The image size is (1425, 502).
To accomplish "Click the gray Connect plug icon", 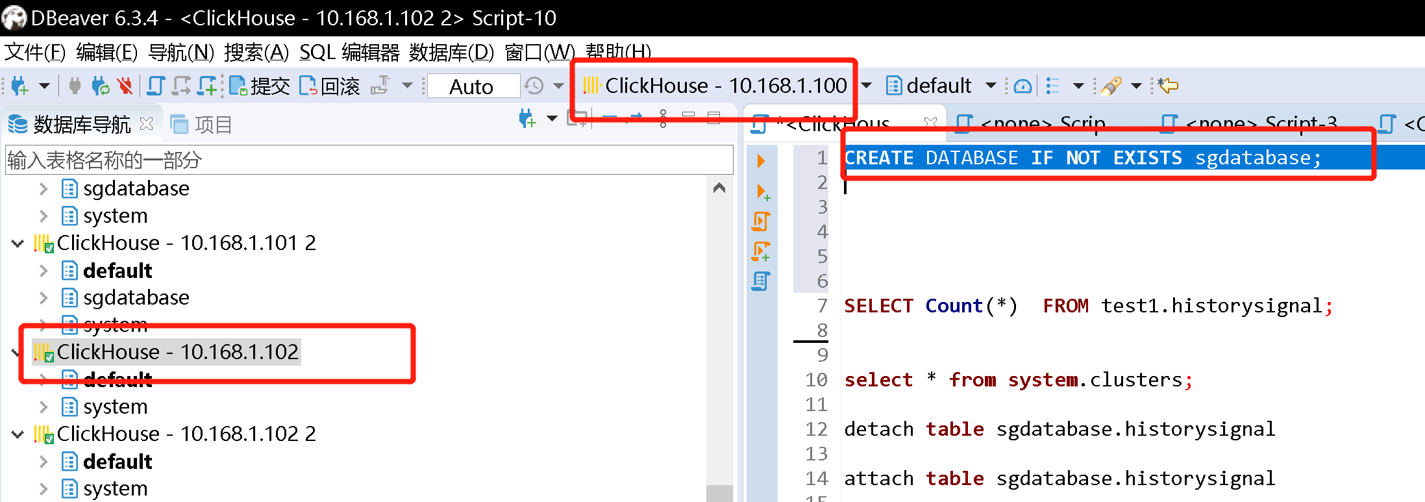I will point(75,86).
